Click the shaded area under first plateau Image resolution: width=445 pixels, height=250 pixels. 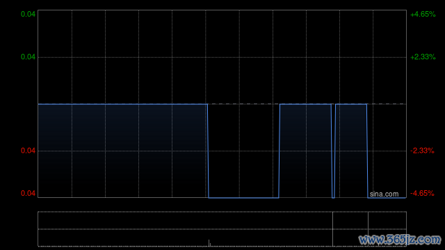click(x=122, y=150)
